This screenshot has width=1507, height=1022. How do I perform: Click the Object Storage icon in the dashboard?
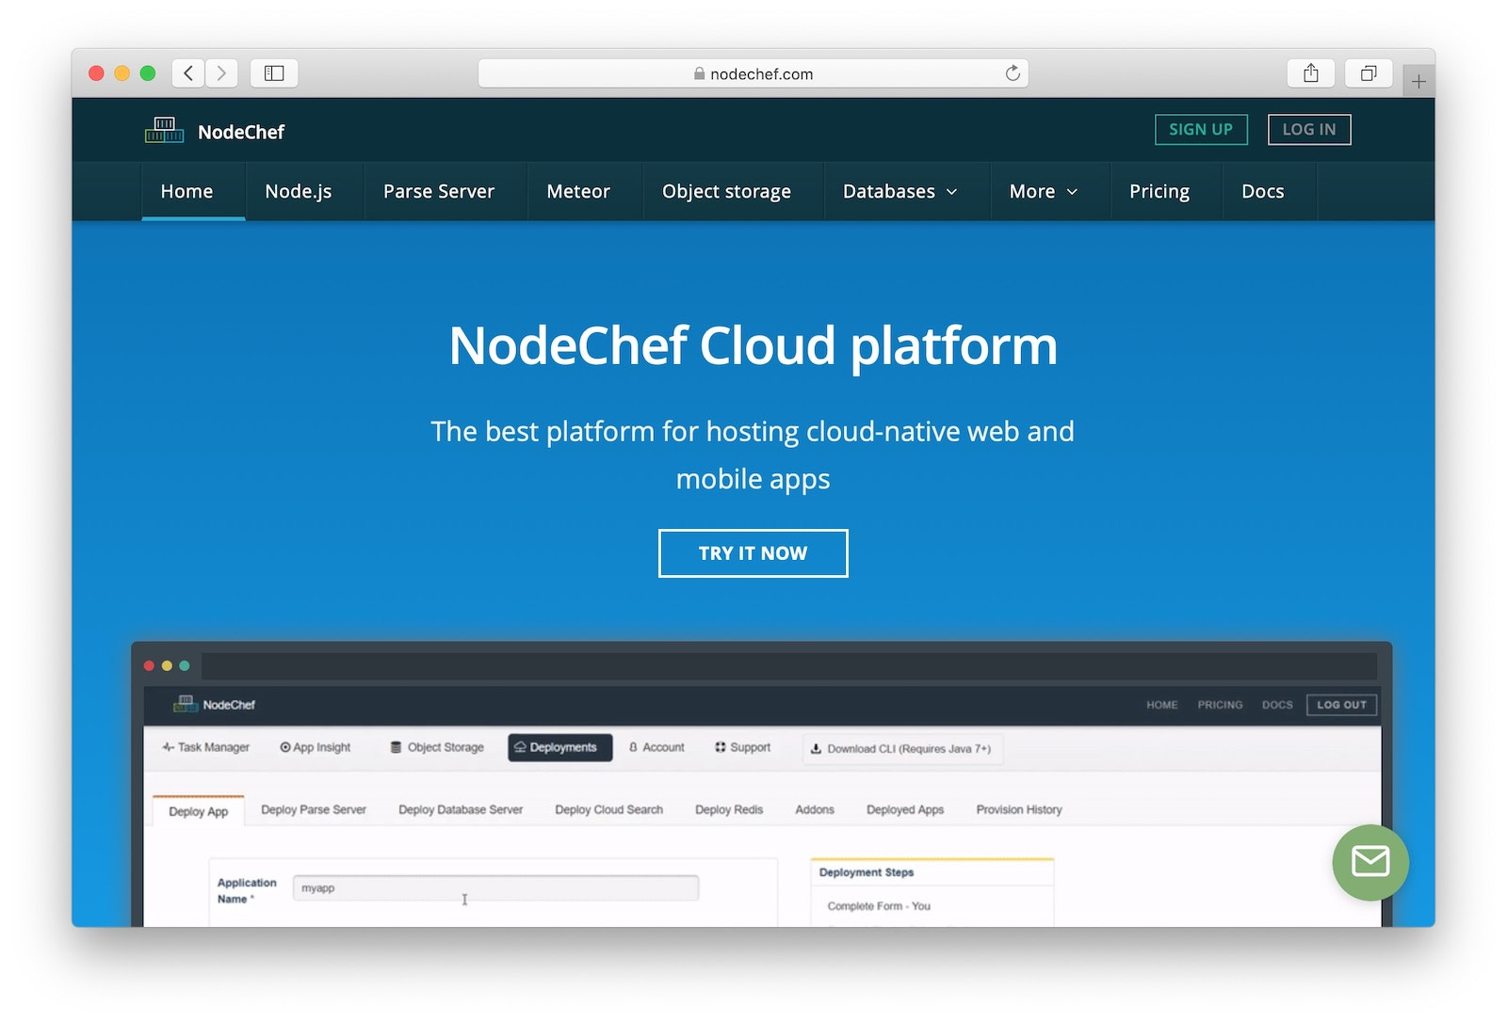[x=395, y=747]
